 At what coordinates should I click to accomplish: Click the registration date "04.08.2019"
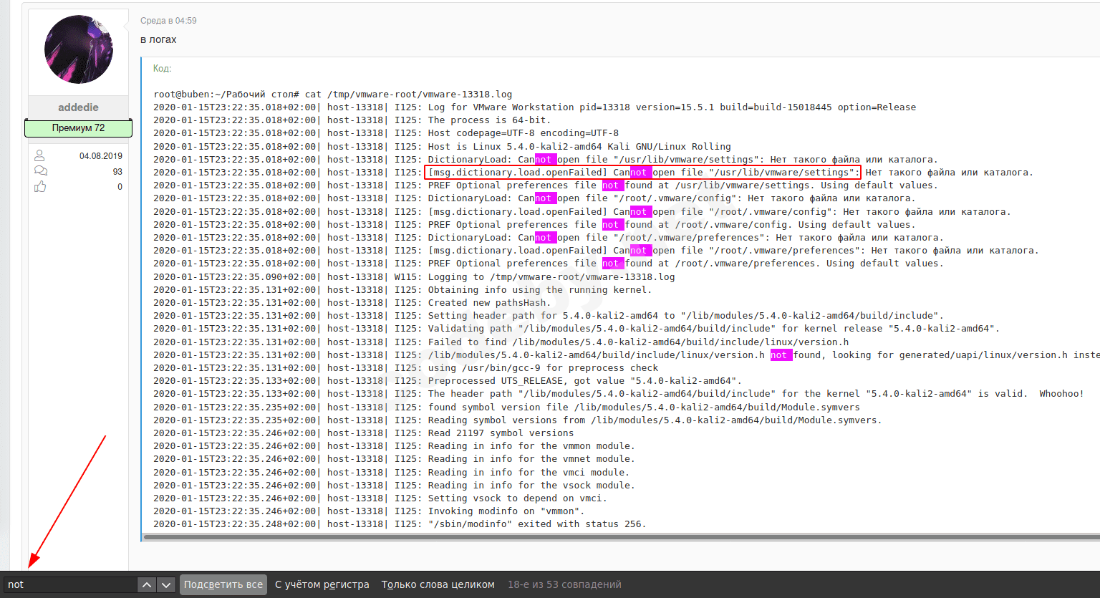pos(101,156)
